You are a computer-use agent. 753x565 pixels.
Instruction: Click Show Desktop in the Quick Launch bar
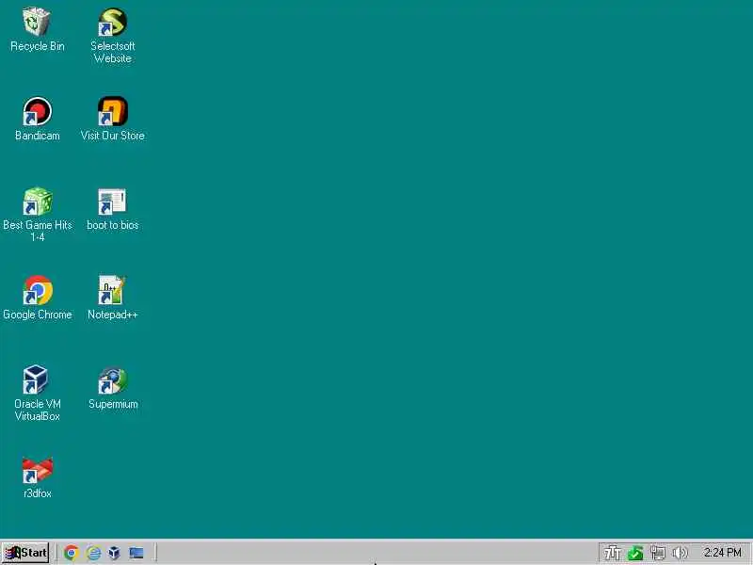click(x=136, y=553)
